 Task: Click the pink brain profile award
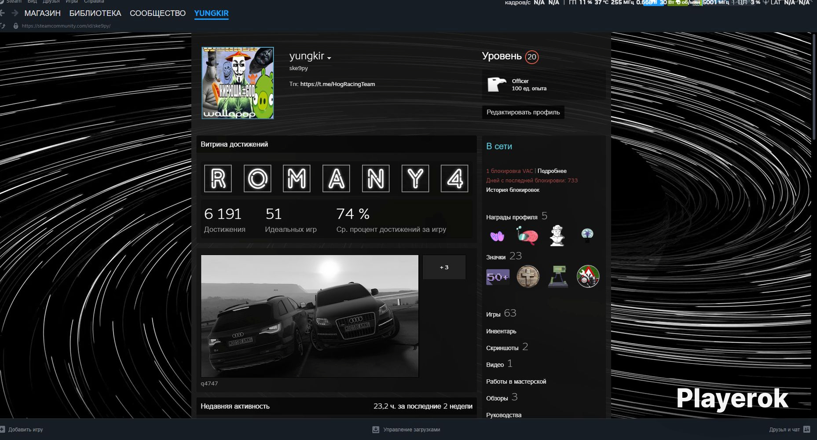(x=527, y=236)
